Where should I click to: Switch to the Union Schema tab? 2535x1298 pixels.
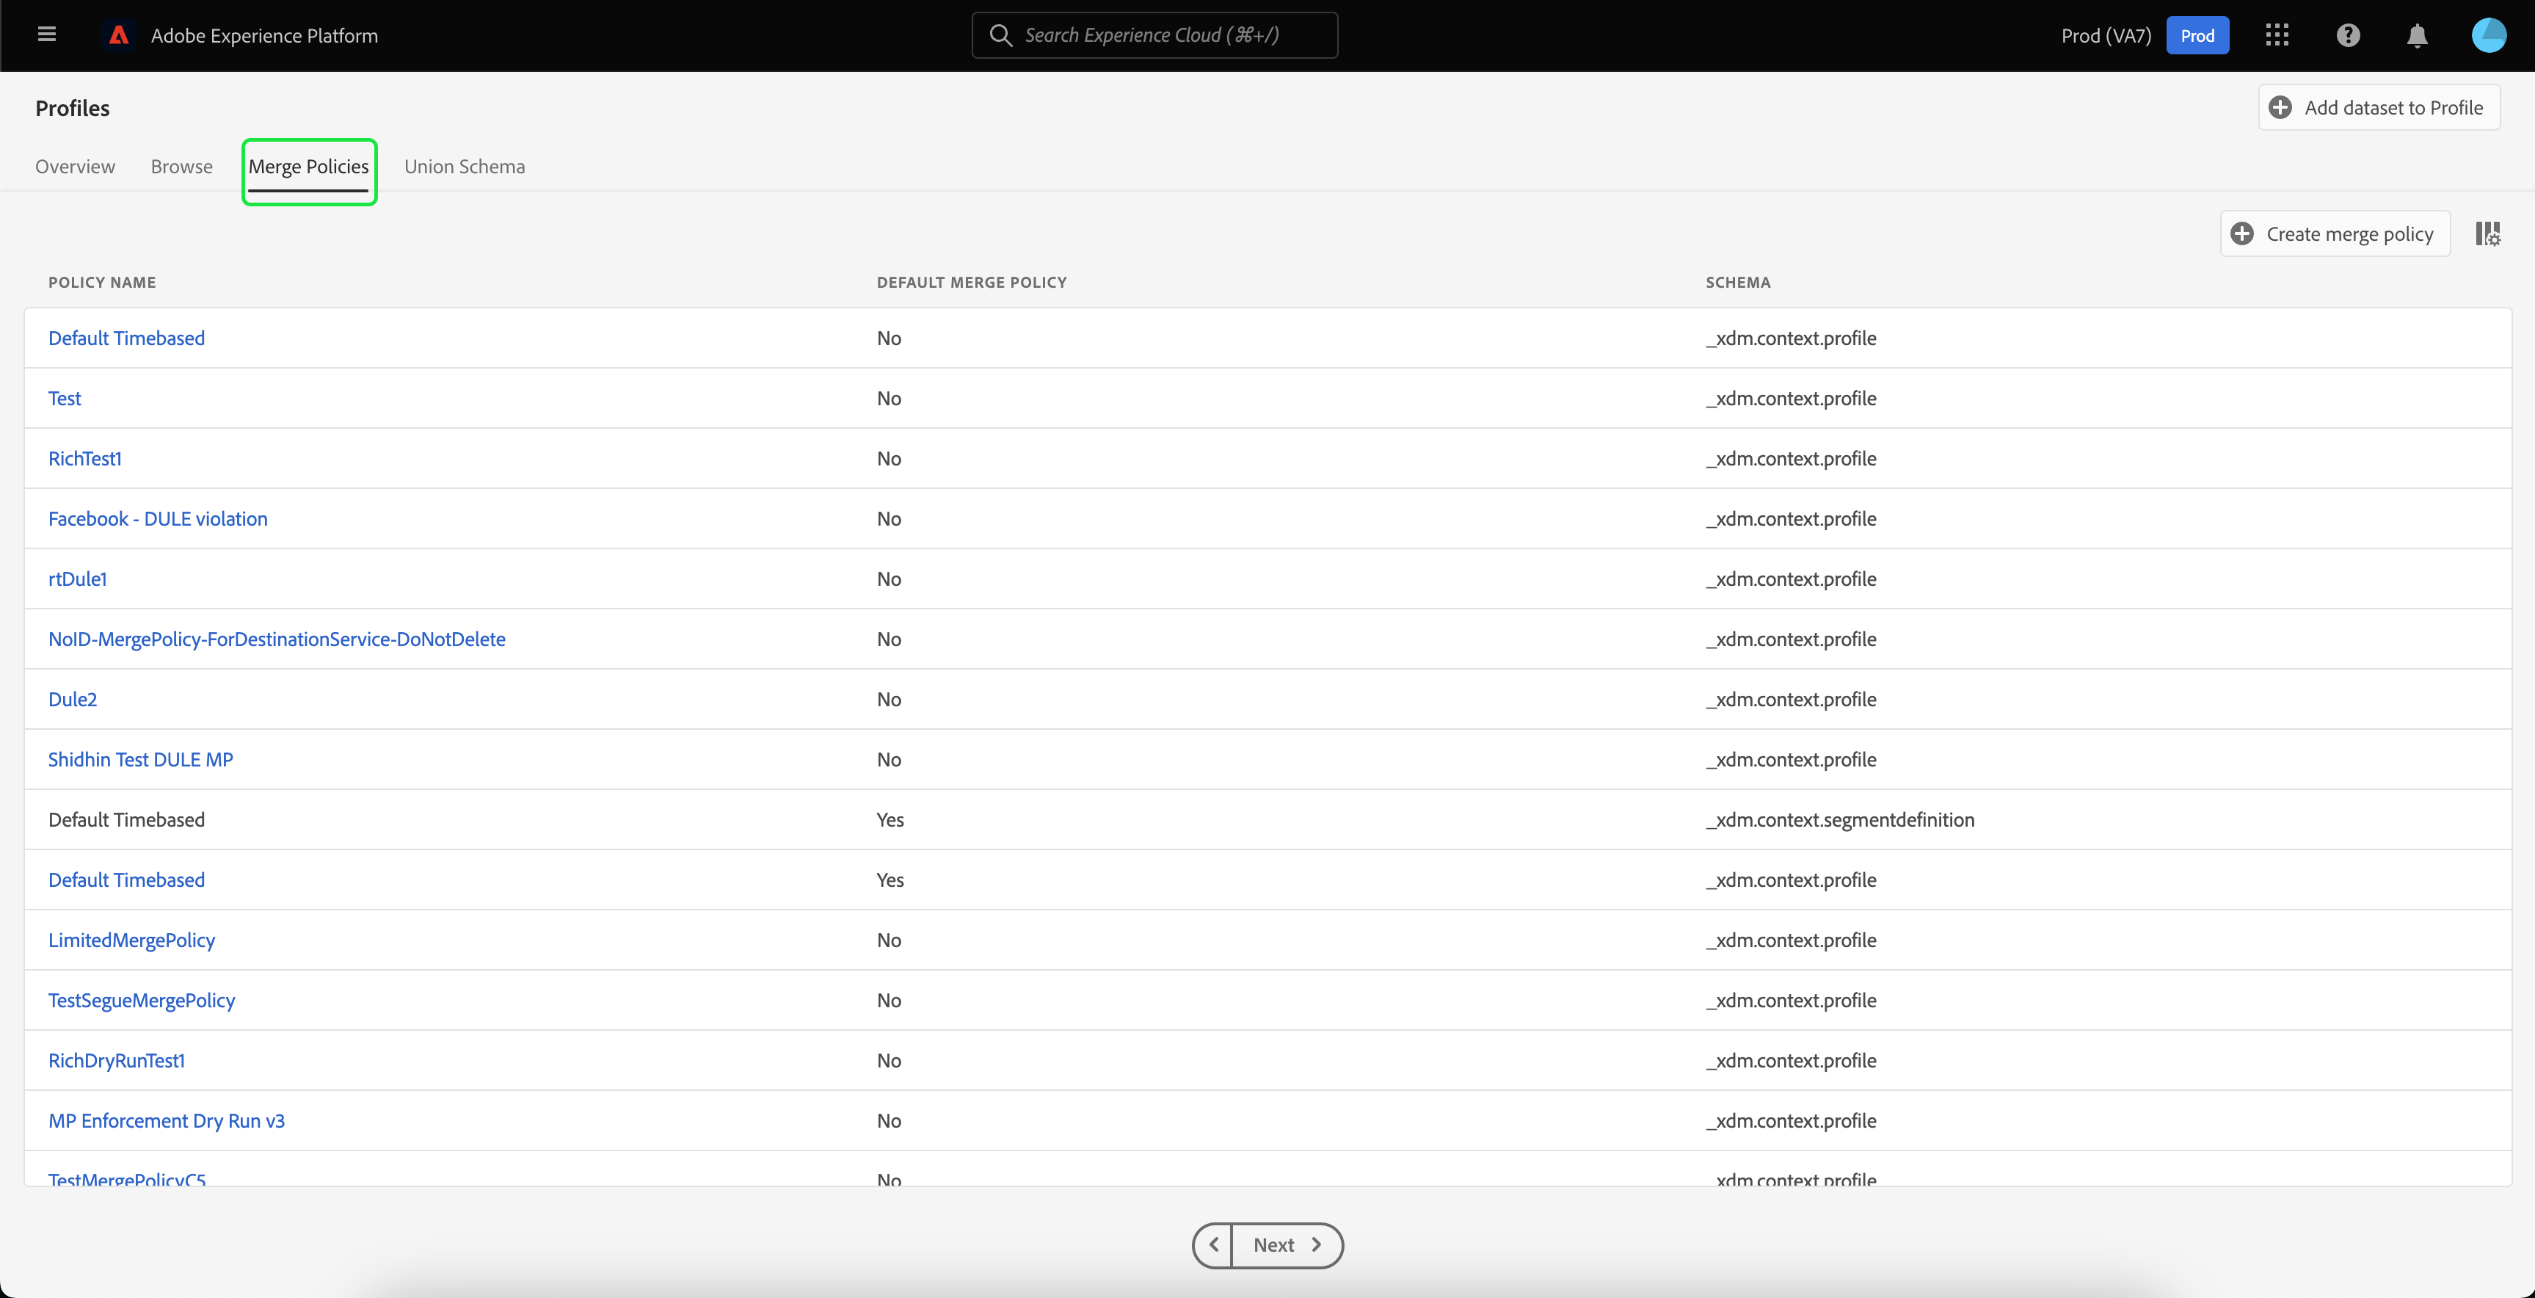[465, 167]
